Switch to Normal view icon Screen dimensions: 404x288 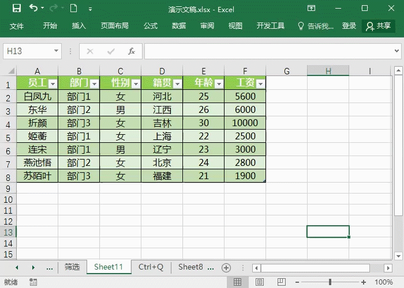[x=238, y=282]
